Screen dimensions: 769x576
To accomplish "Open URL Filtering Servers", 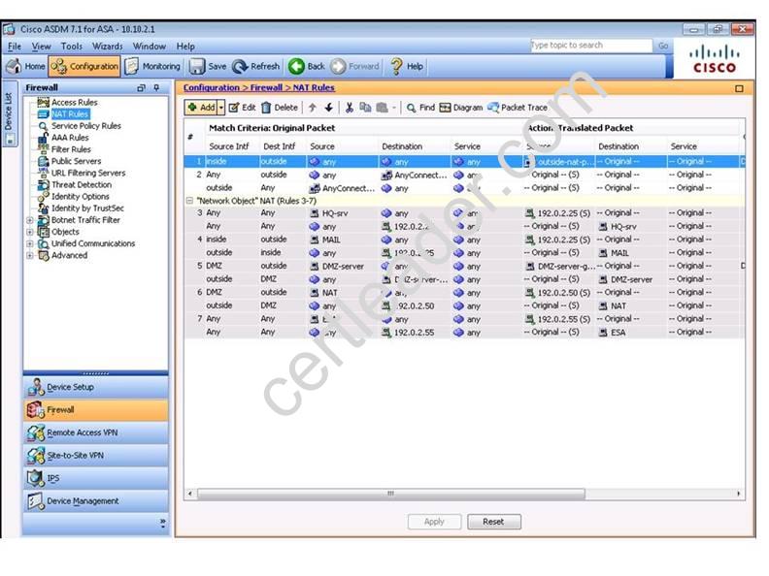I will point(88,173).
